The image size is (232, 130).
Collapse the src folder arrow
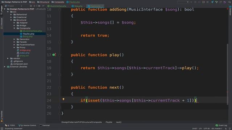pos(8,12)
